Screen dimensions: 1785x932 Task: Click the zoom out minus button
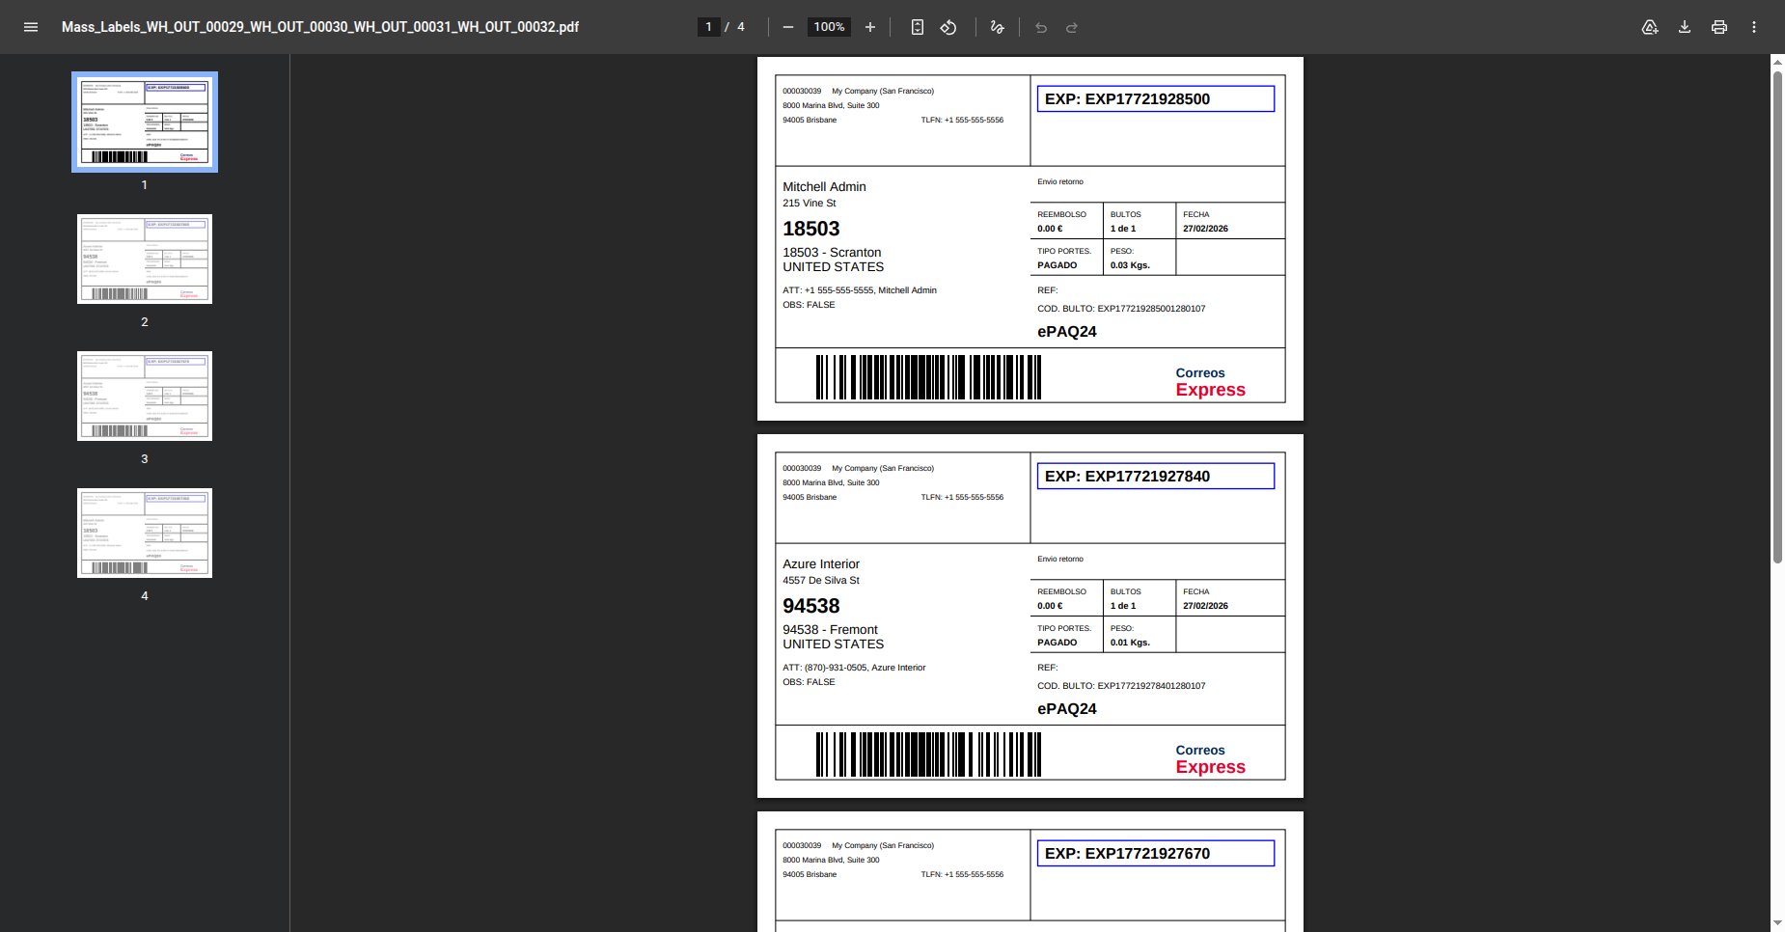(x=788, y=27)
